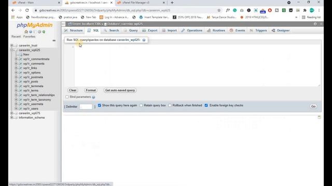Click the navigation panel settings gear icon
Screen dimensions: 332x186
39,32
